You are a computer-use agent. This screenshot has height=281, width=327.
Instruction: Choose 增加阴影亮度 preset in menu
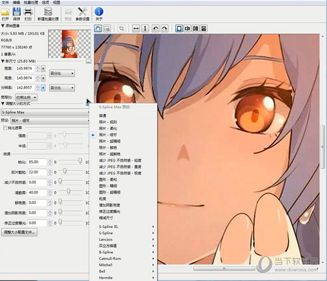110,205
